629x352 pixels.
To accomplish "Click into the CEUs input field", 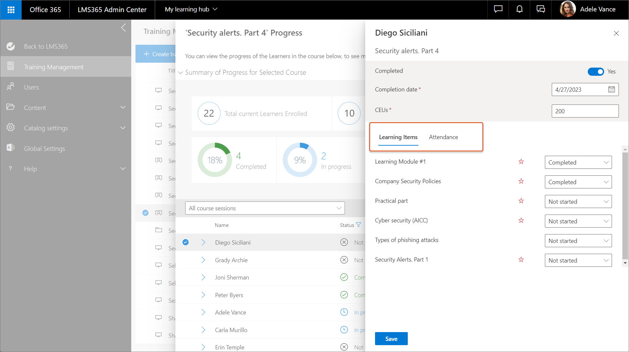I will click(584, 111).
